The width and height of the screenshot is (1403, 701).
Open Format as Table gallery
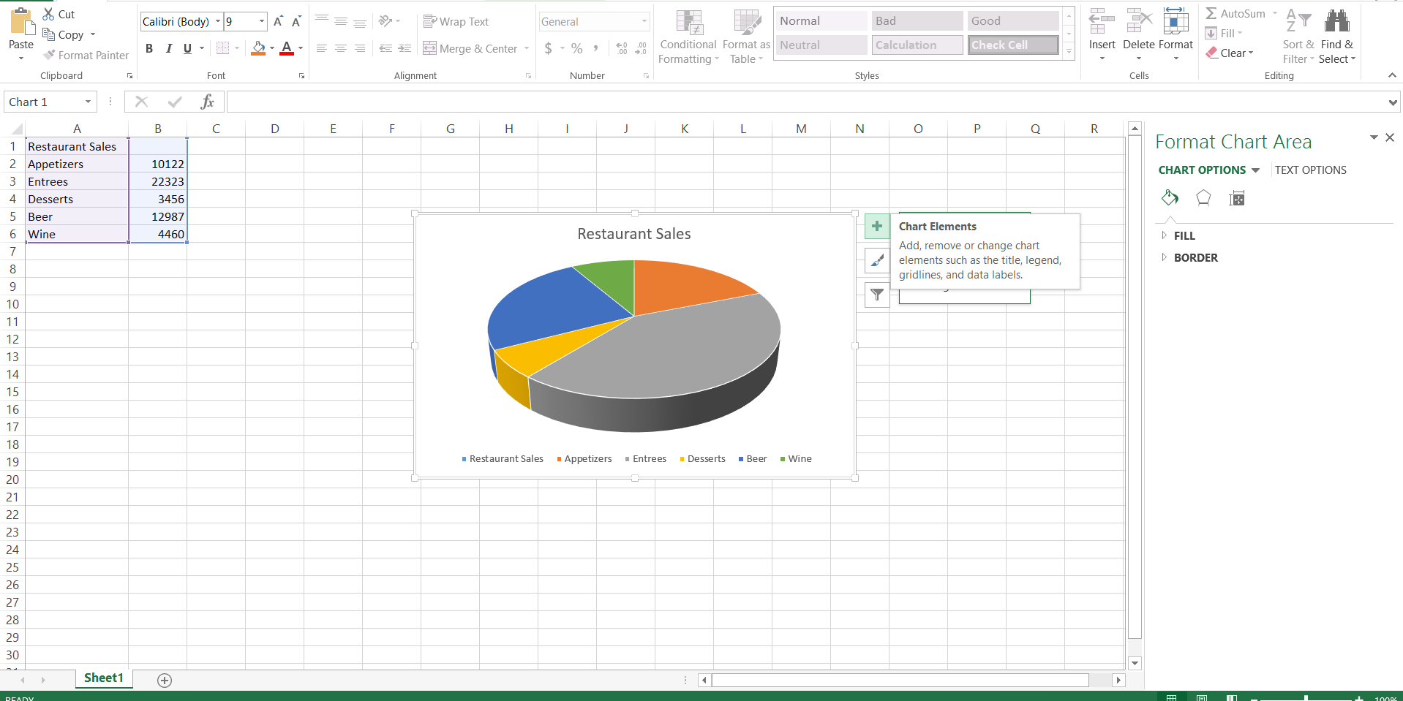[746, 37]
